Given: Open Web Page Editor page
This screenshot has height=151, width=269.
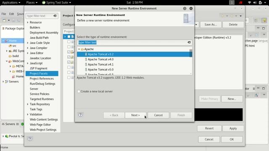Looking at the screenshot, I should 40,125.
